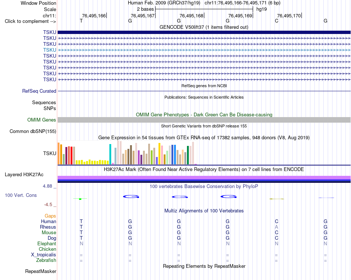Viewport: 351px width, 280px height.
Task: Click the green PhyloP mark under the T base
Action: click(x=80, y=199)
